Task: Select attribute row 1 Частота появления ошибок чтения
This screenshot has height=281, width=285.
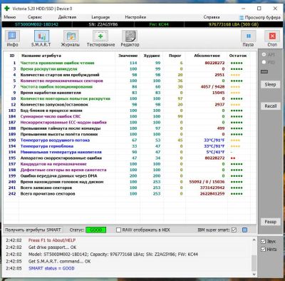Action: coord(130,63)
